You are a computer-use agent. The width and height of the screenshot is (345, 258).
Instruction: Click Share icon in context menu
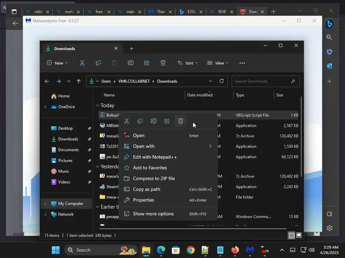tap(167, 121)
